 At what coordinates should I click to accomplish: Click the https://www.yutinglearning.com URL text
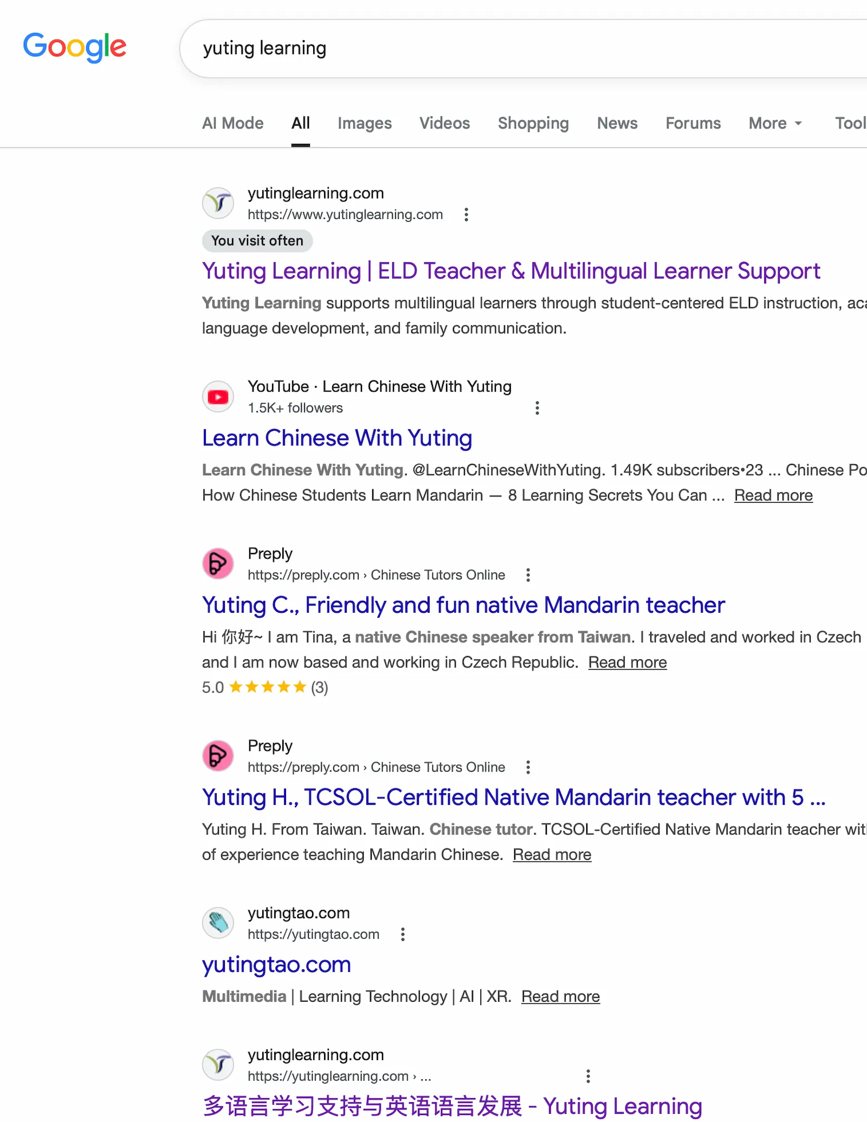[345, 215]
